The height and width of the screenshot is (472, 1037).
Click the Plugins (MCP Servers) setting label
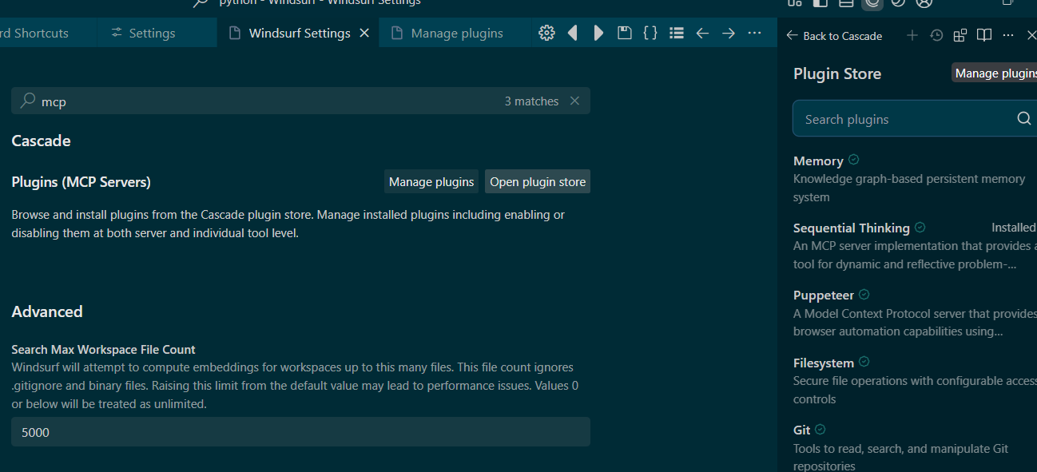81,182
